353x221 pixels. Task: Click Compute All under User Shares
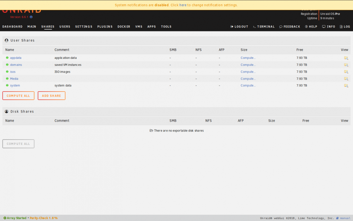pyautogui.click(x=18, y=96)
